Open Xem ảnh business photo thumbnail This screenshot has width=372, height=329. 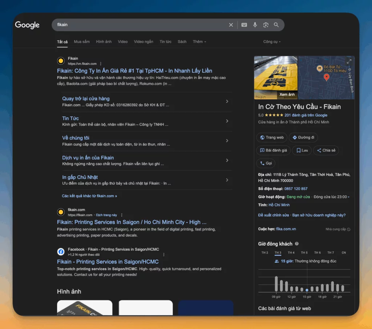(x=276, y=78)
